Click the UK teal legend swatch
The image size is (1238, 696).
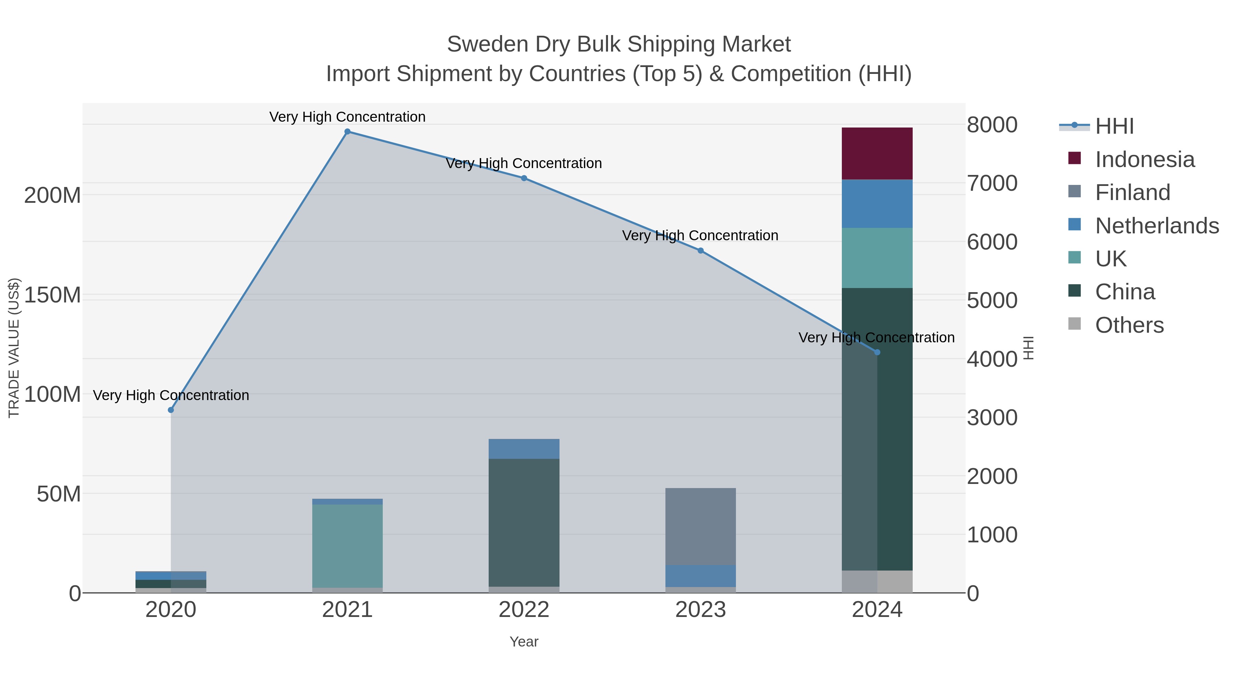1075,257
